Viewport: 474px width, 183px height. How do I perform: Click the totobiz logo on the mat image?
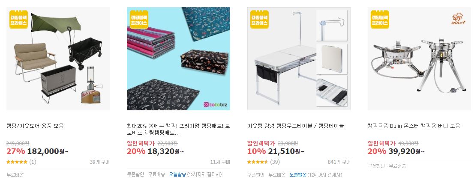point(216,105)
